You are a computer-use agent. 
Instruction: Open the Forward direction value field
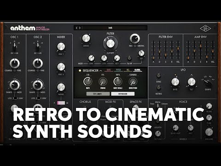tap(133, 75)
